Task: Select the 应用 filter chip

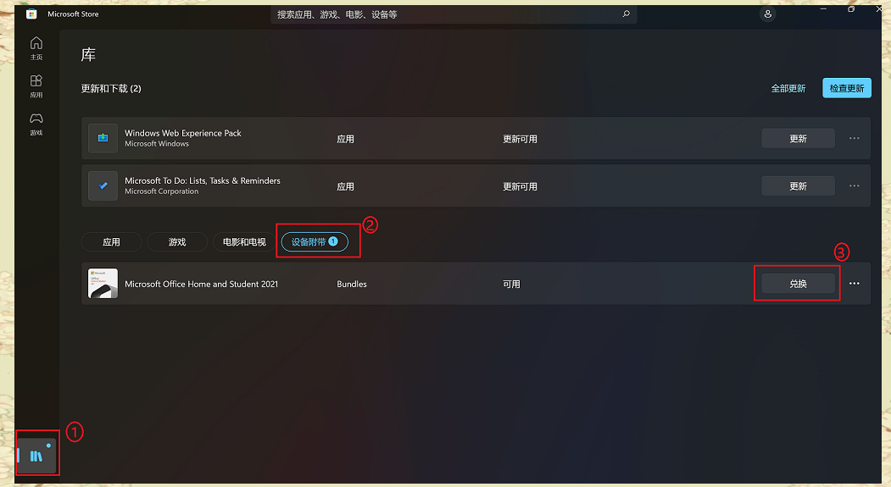Action: 111,241
